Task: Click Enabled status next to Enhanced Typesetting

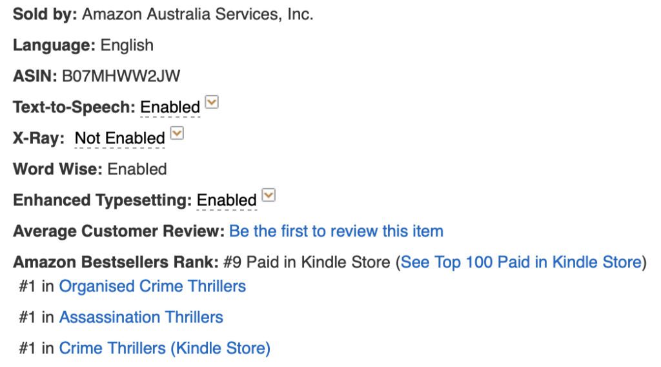Action: tap(227, 200)
